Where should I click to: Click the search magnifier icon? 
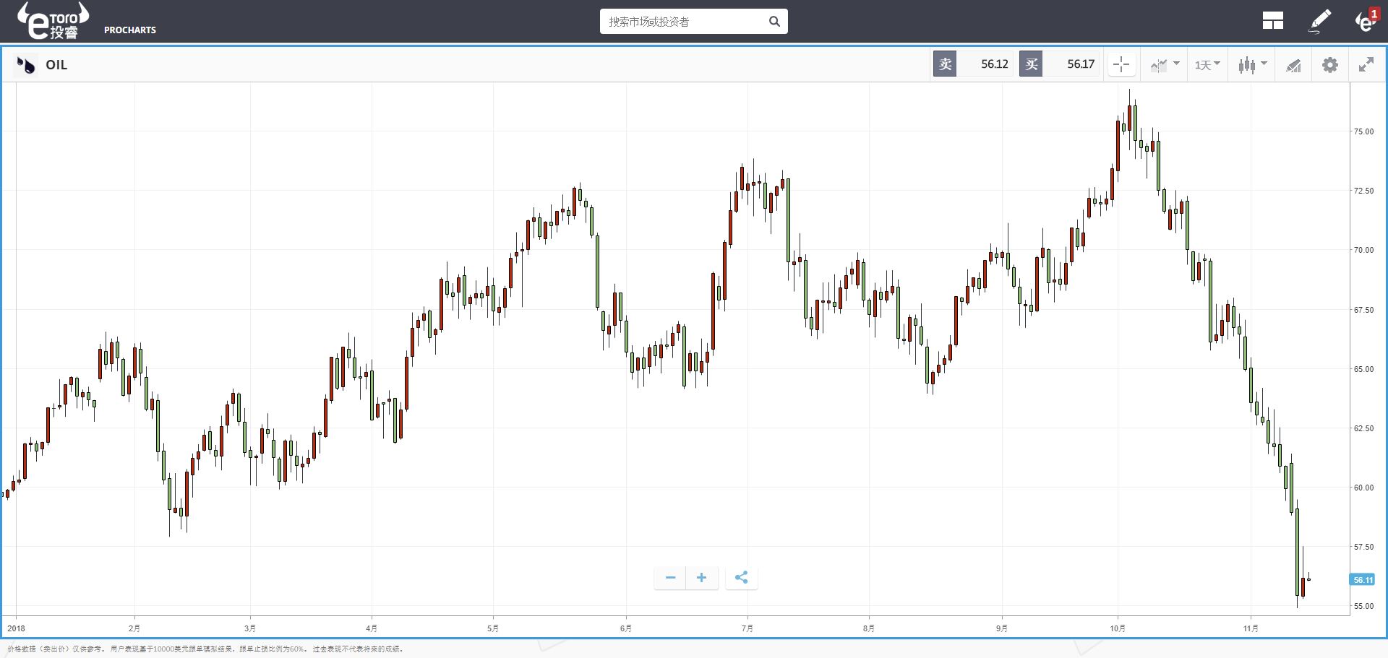point(774,22)
